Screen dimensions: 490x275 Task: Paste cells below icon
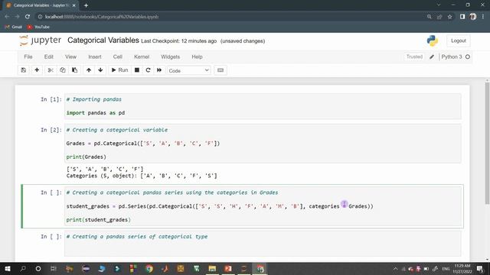75,70
